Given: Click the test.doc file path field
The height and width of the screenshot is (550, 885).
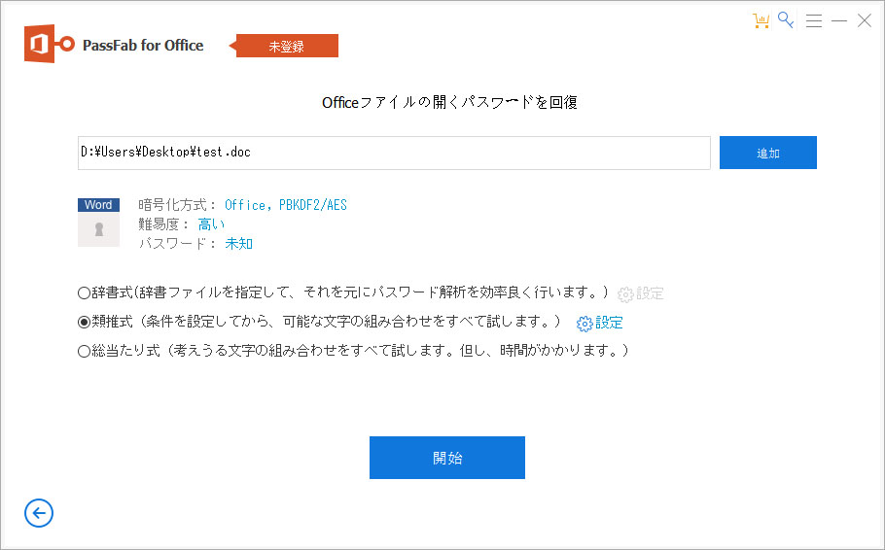Looking at the screenshot, I should tap(394, 153).
